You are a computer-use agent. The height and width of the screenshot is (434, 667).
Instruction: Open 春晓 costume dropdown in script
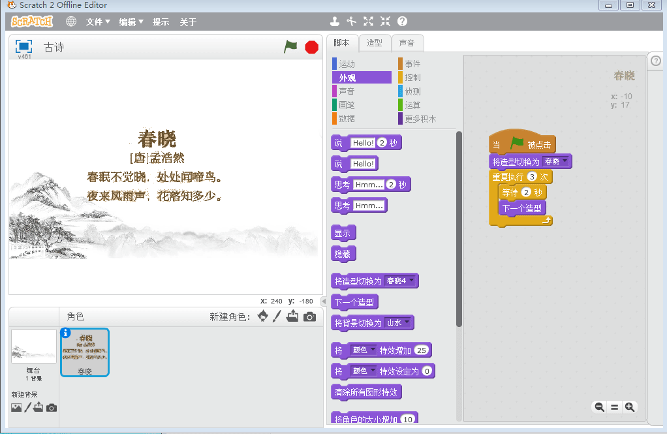tap(556, 161)
